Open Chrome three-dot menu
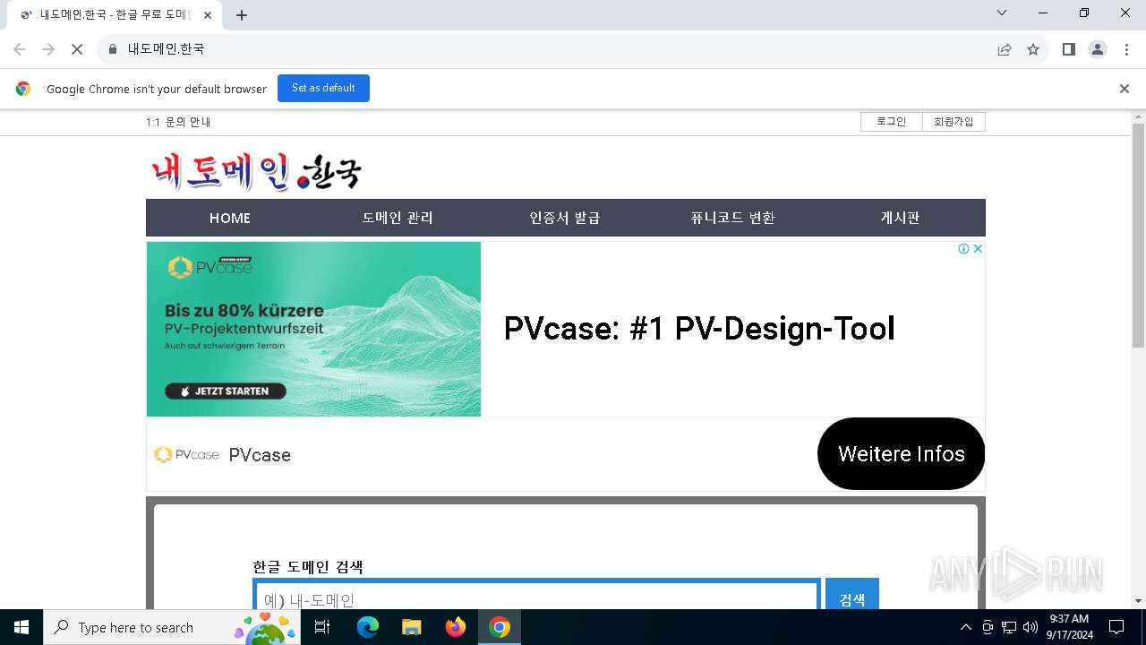Viewport: 1146px width, 645px height. pyautogui.click(x=1126, y=49)
